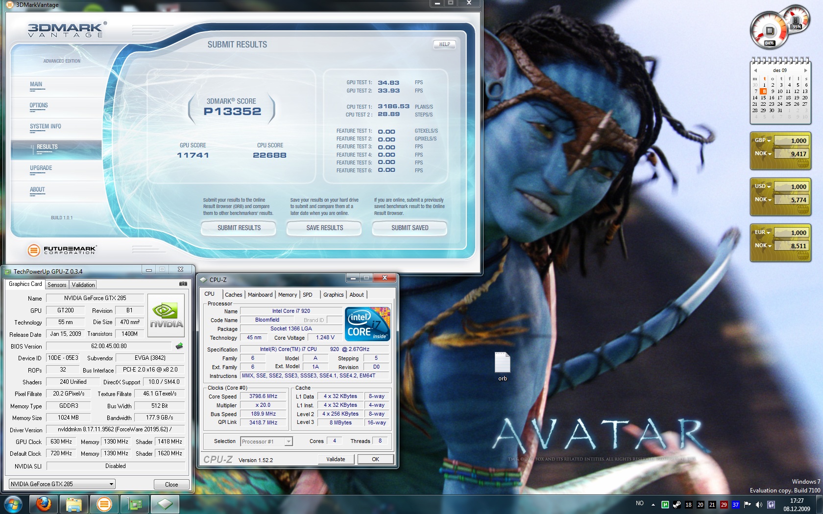The width and height of the screenshot is (823, 514).
Task: Open the Caches tab in CPU-Z
Action: tap(234, 295)
